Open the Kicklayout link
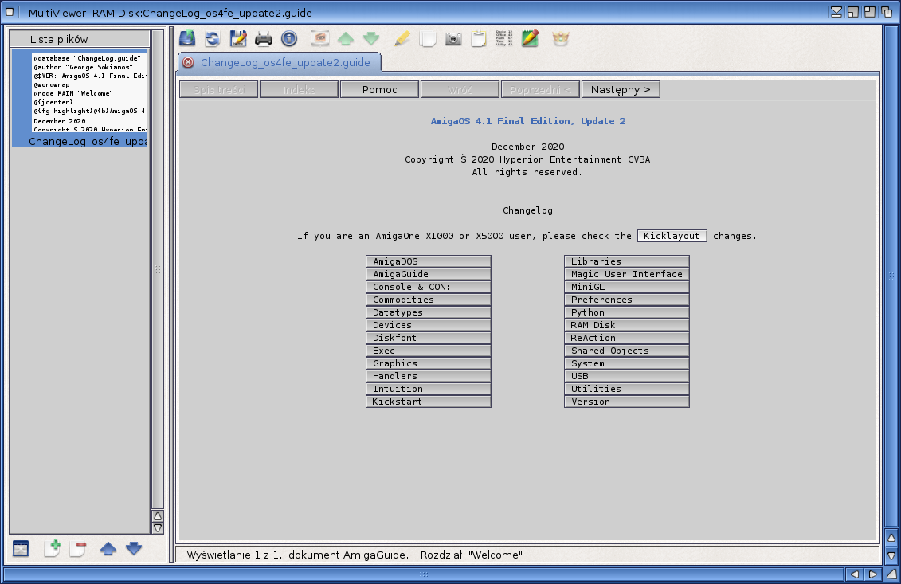 [672, 236]
